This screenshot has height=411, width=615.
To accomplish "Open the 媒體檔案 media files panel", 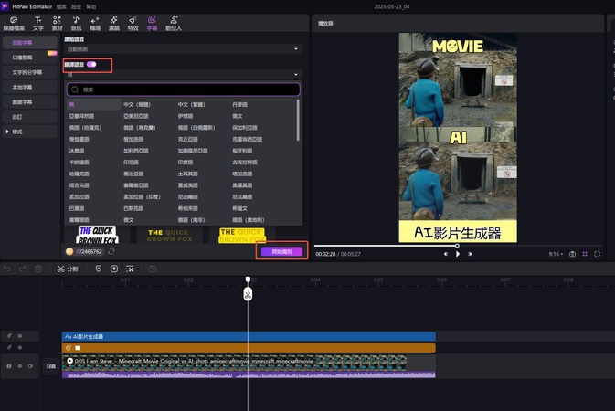I will (x=15, y=22).
